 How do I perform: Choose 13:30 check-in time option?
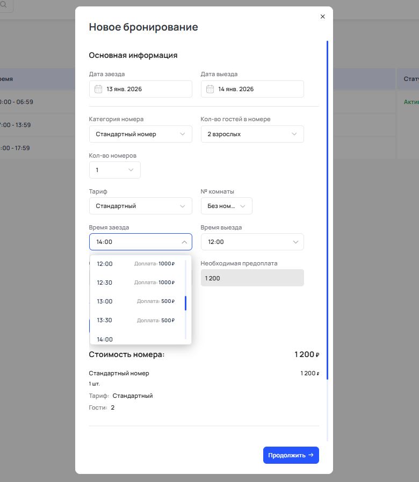(x=136, y=320)
